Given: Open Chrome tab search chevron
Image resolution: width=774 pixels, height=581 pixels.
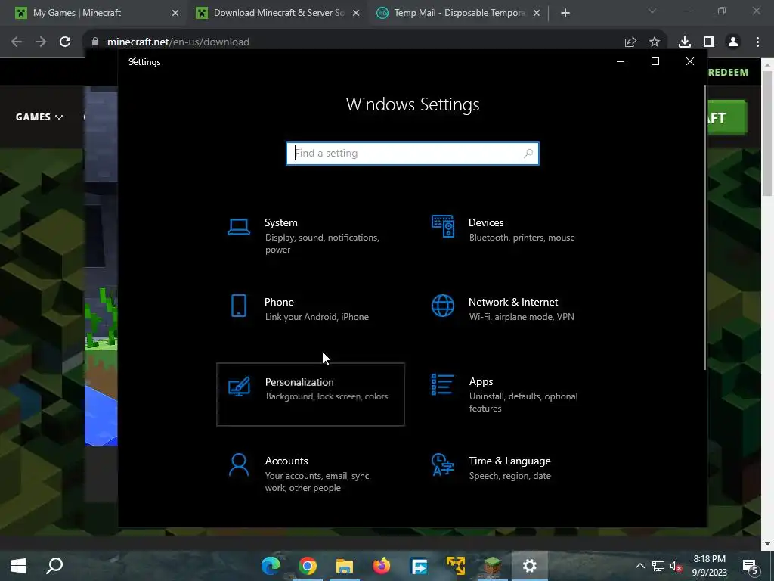Looking at the screenshot, I should pos(652,11).
